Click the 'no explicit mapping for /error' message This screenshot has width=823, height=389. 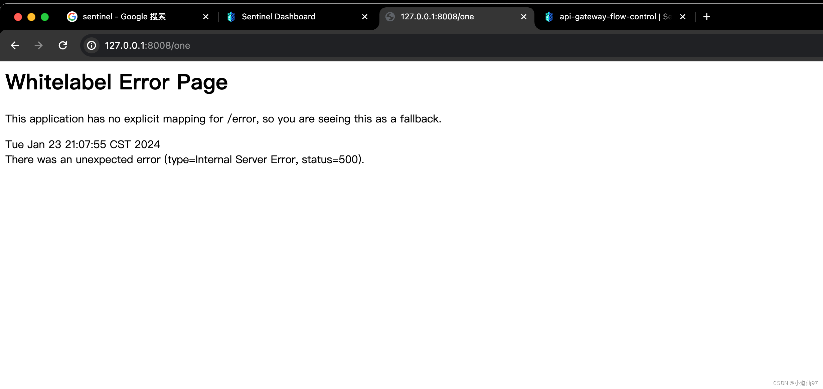pos(223,119)
